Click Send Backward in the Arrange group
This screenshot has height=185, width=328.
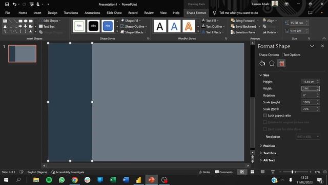click(243, 26)
